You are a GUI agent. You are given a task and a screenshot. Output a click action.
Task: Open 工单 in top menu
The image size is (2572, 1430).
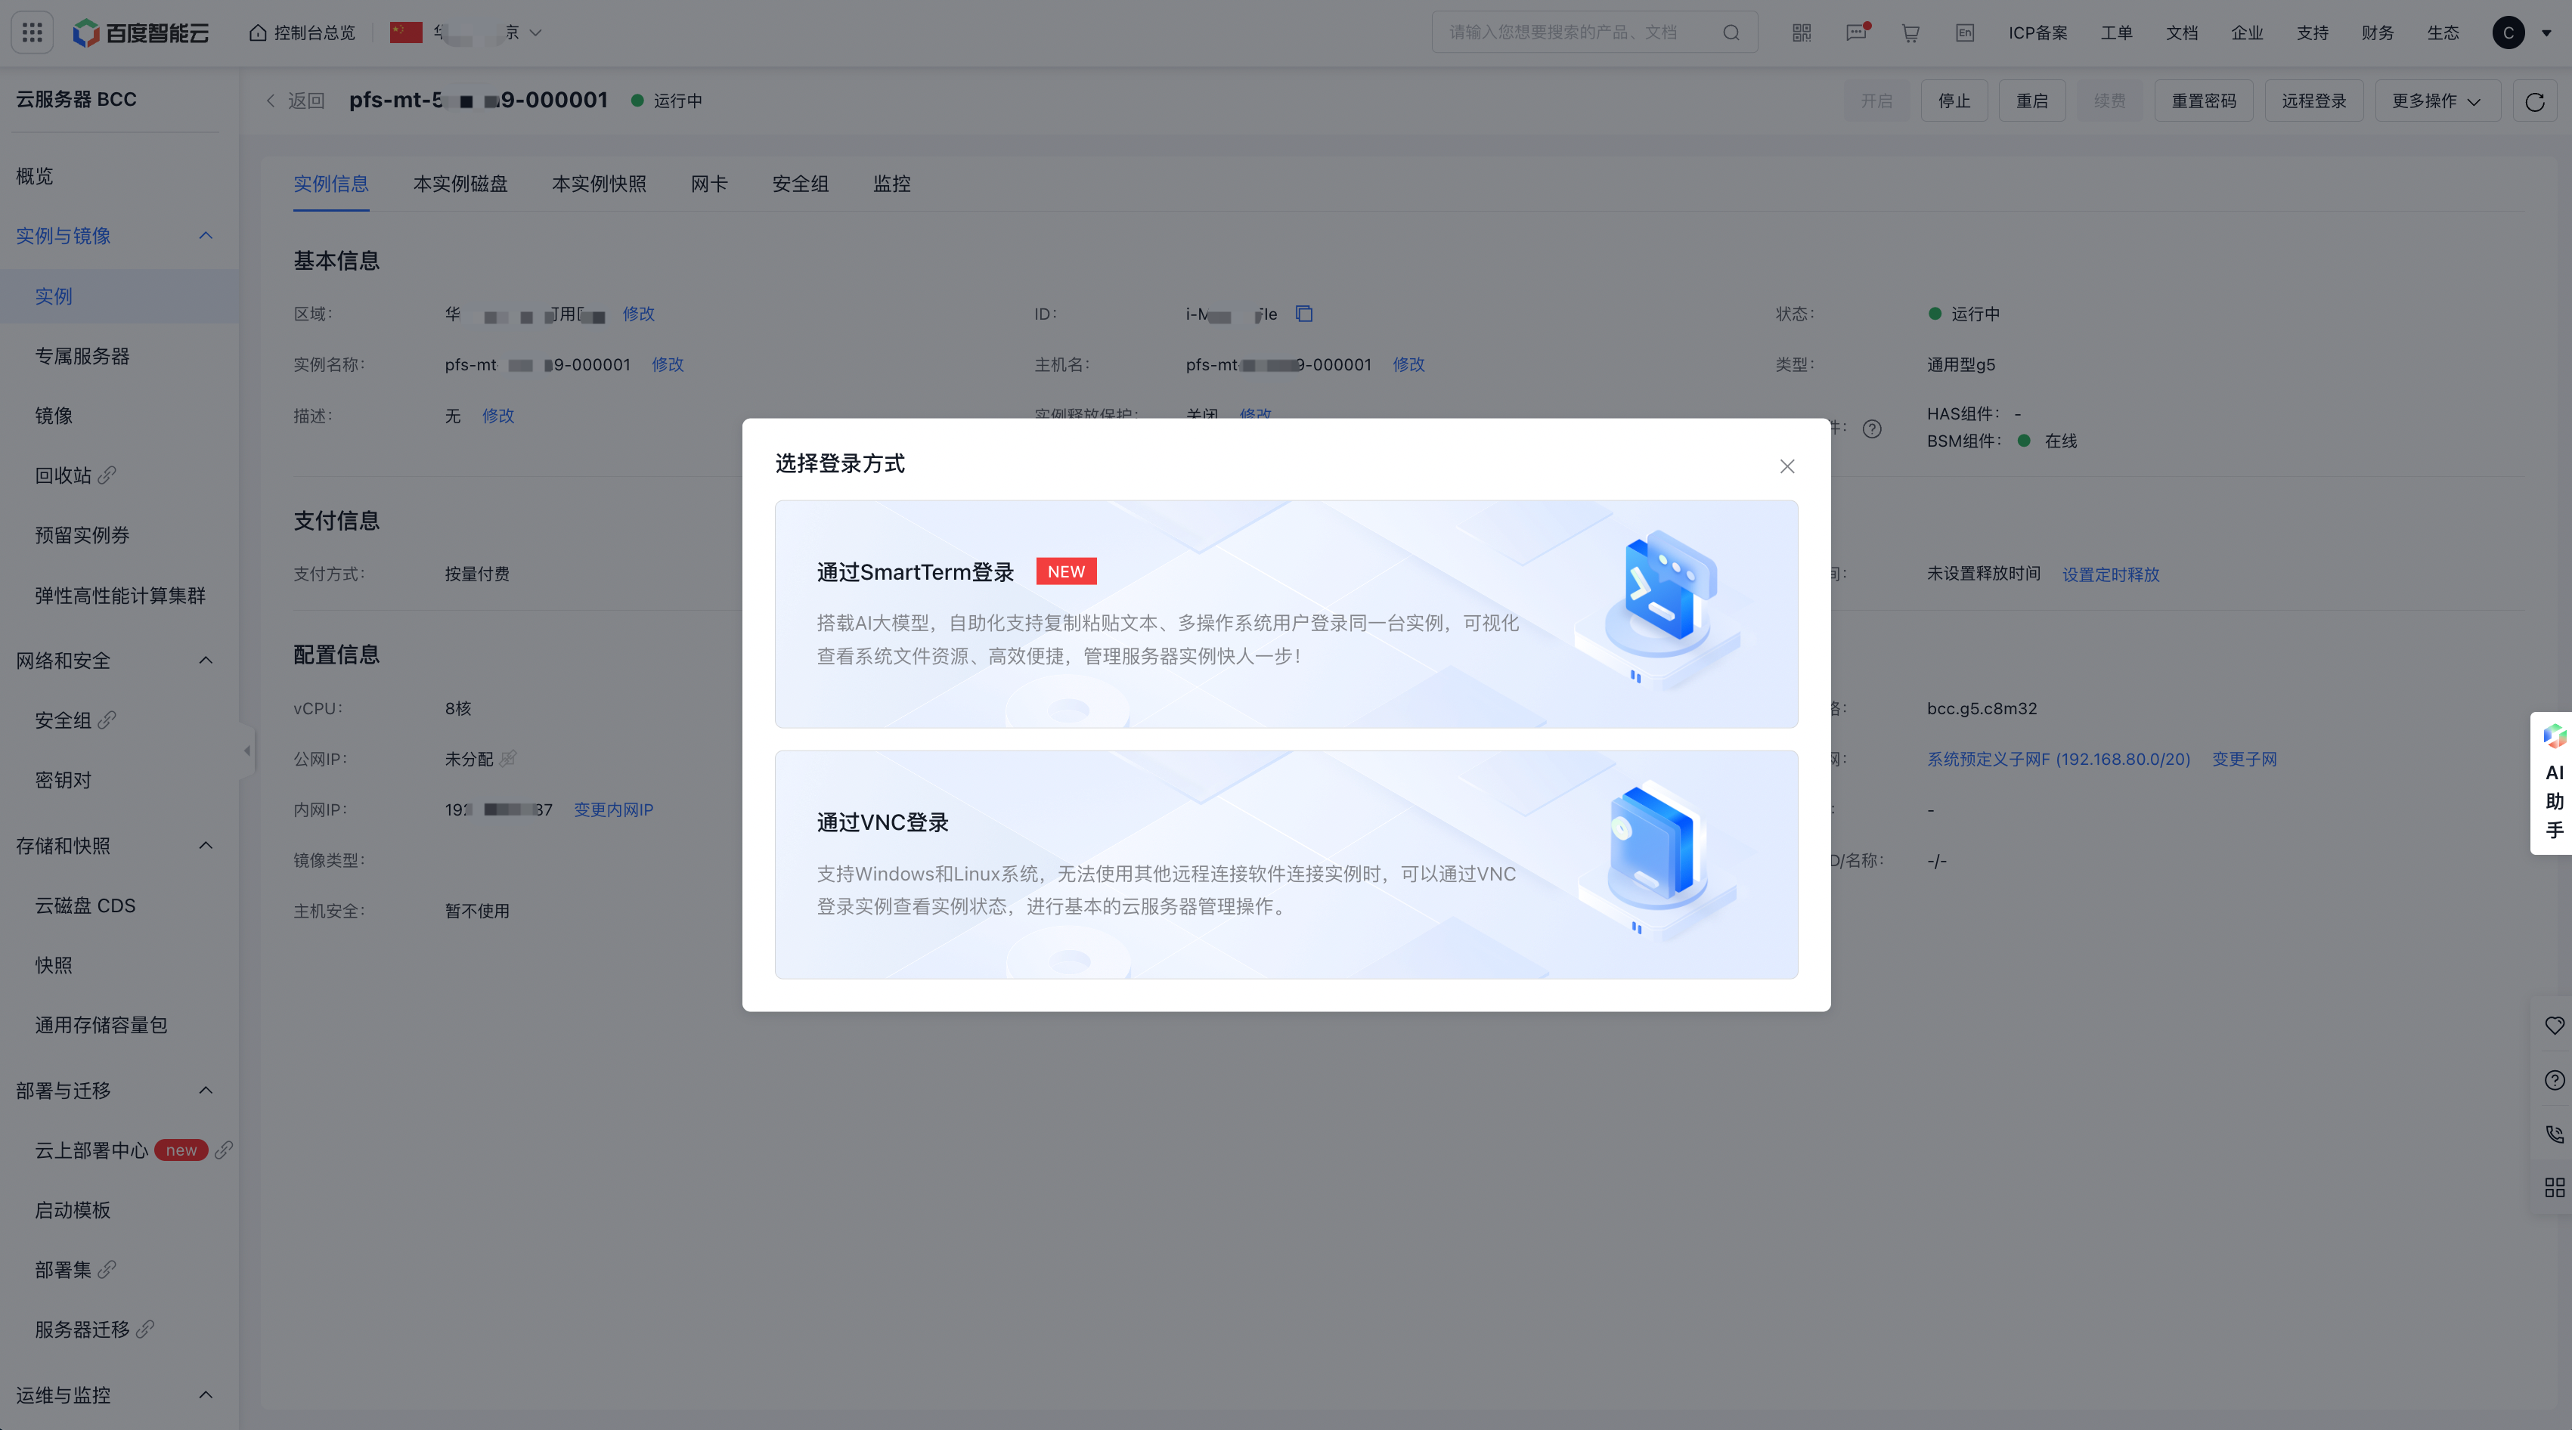(2115, 33)
